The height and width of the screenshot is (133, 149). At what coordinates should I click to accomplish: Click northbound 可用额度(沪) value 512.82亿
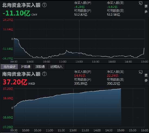click(x=80, y=15)
